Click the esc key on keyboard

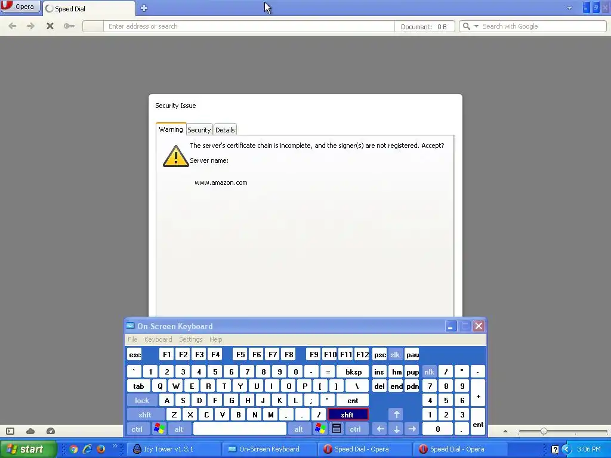pyautogui.click(x=135, y=354)
